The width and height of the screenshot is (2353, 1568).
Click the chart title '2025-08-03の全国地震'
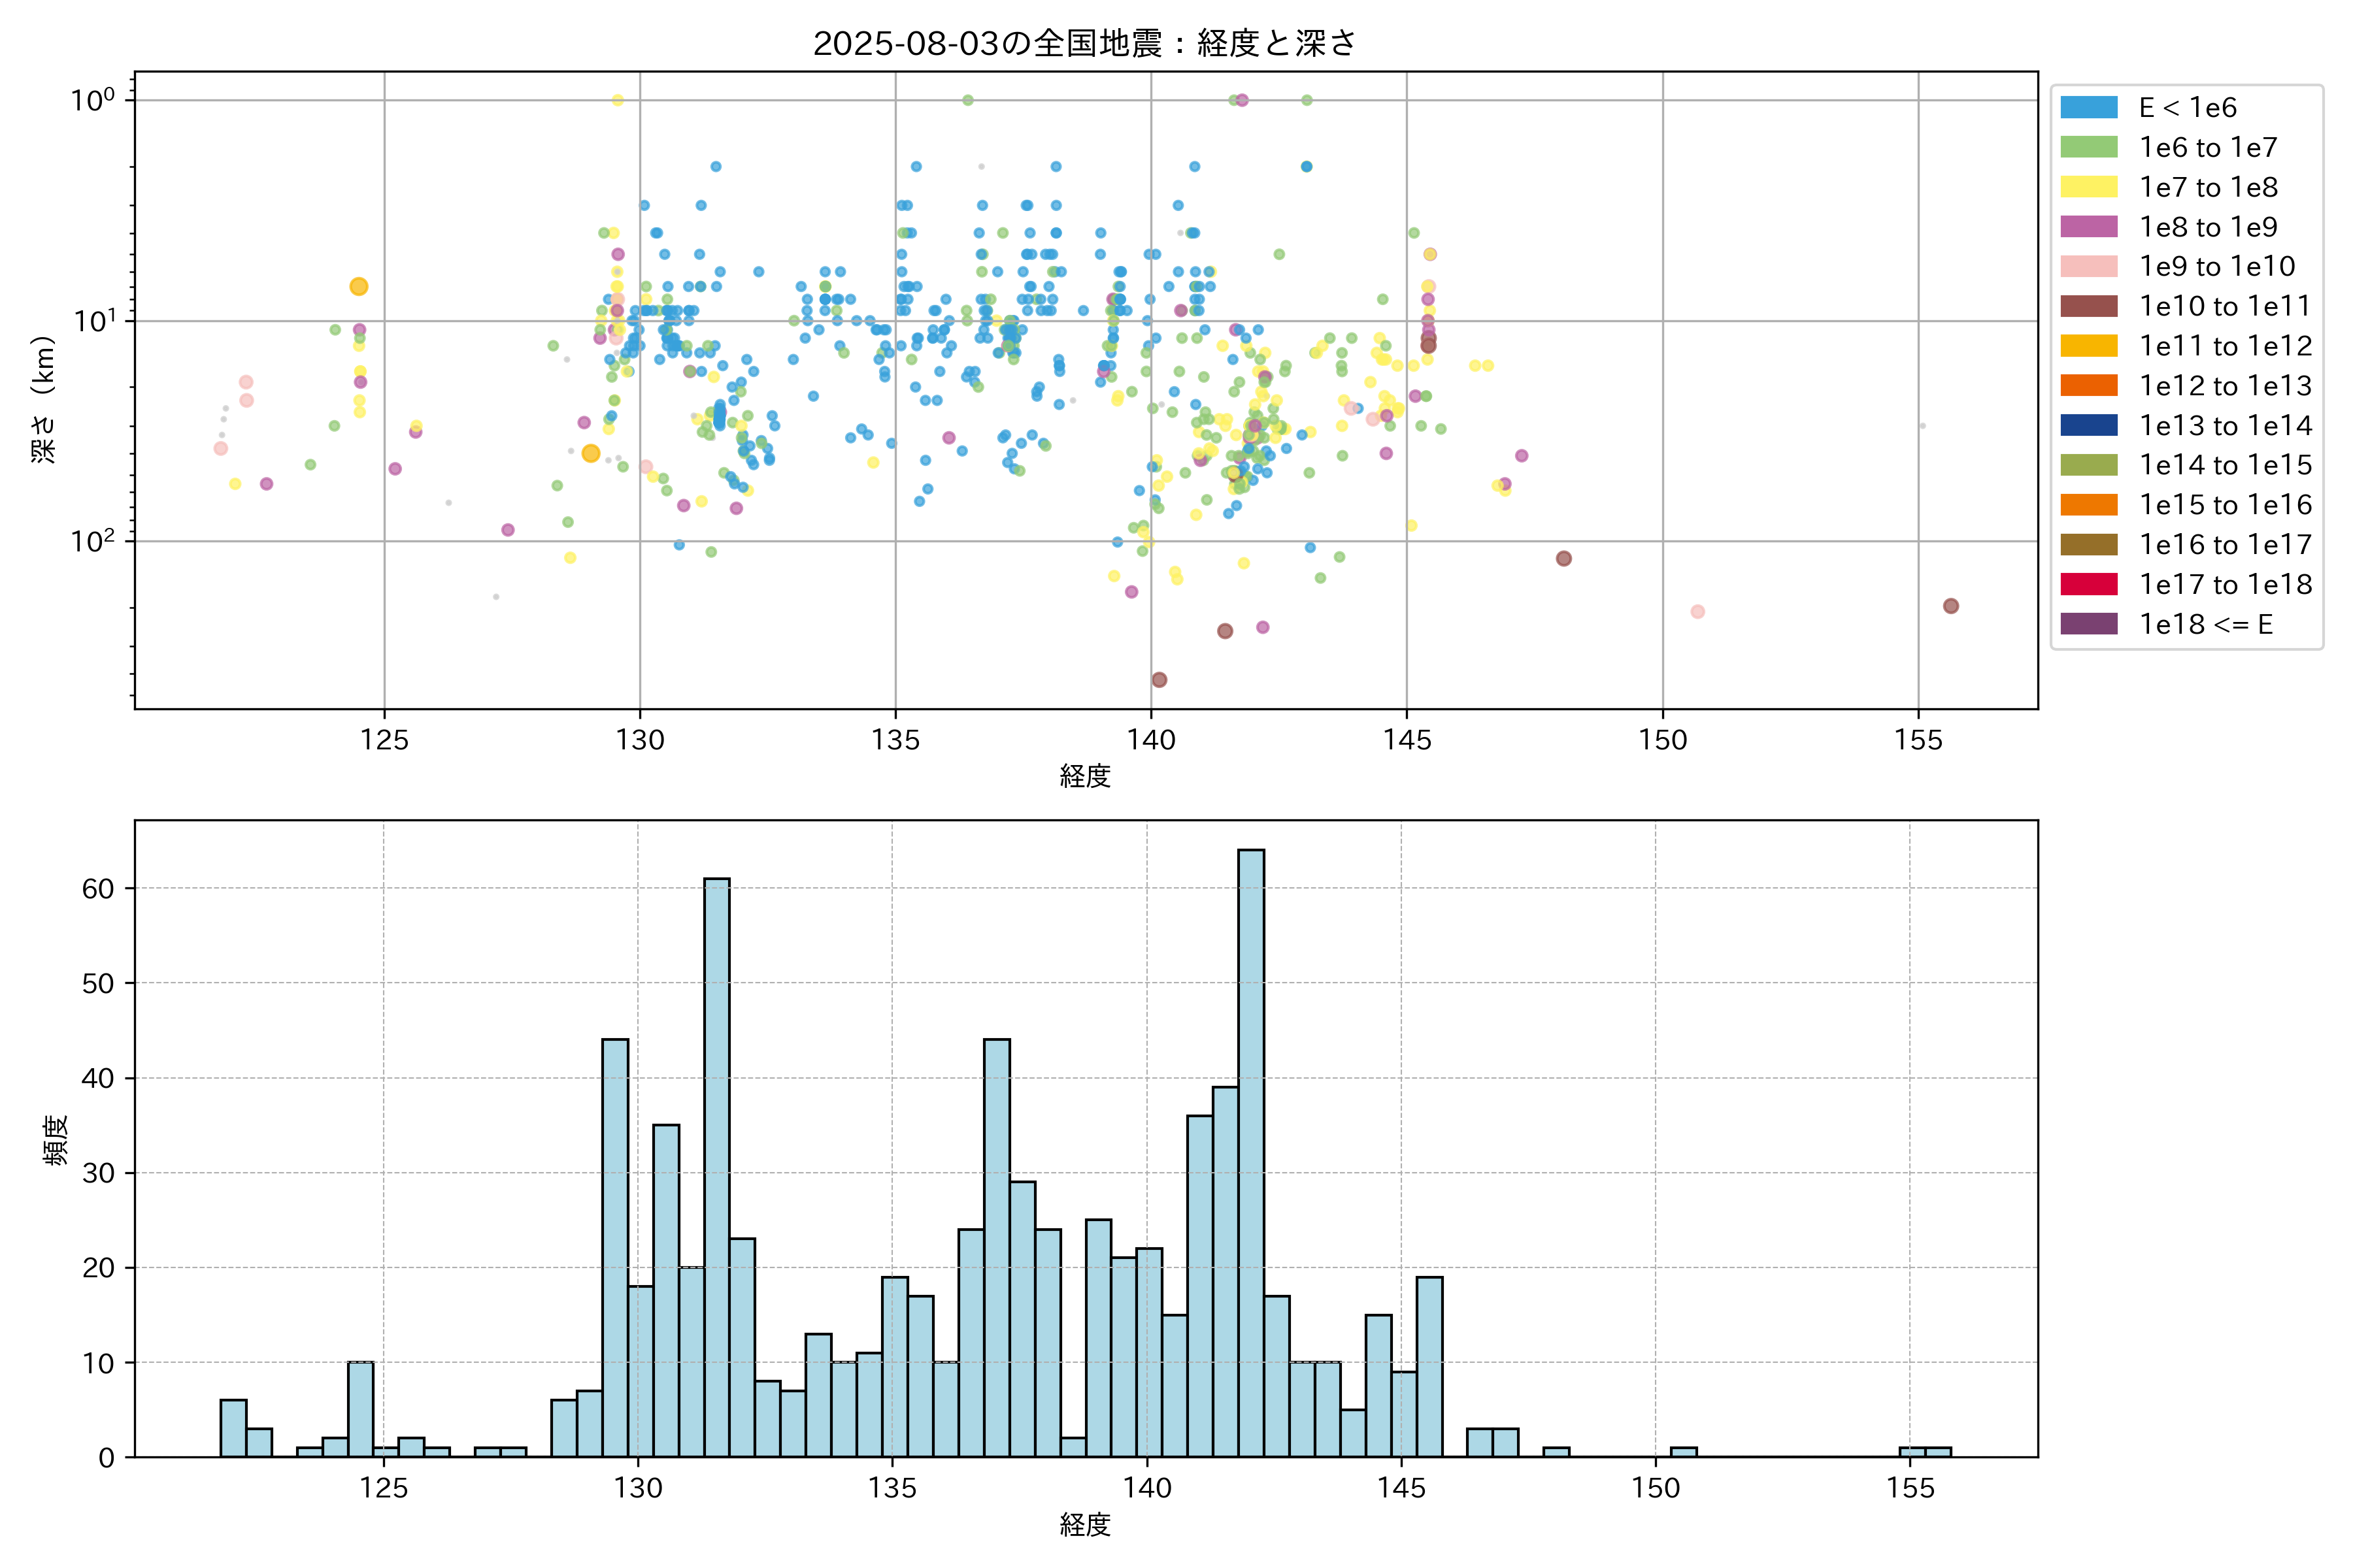pyautogui.click(x=1084, y=44)
